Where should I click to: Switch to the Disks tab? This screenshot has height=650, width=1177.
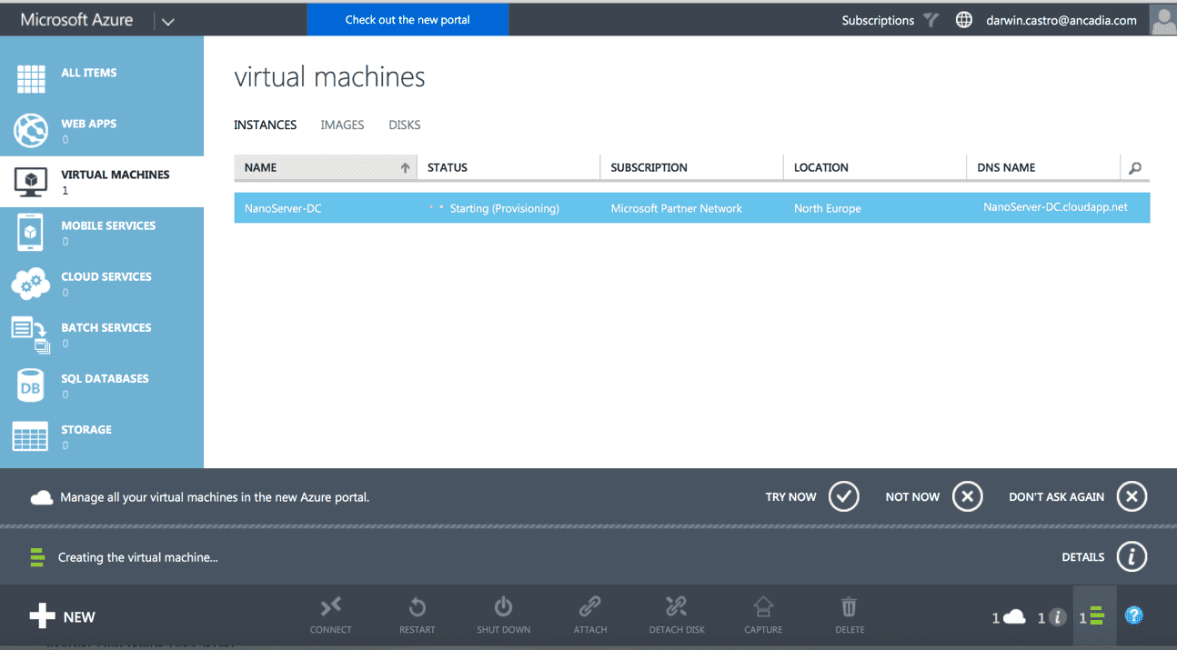click(405, 125)
